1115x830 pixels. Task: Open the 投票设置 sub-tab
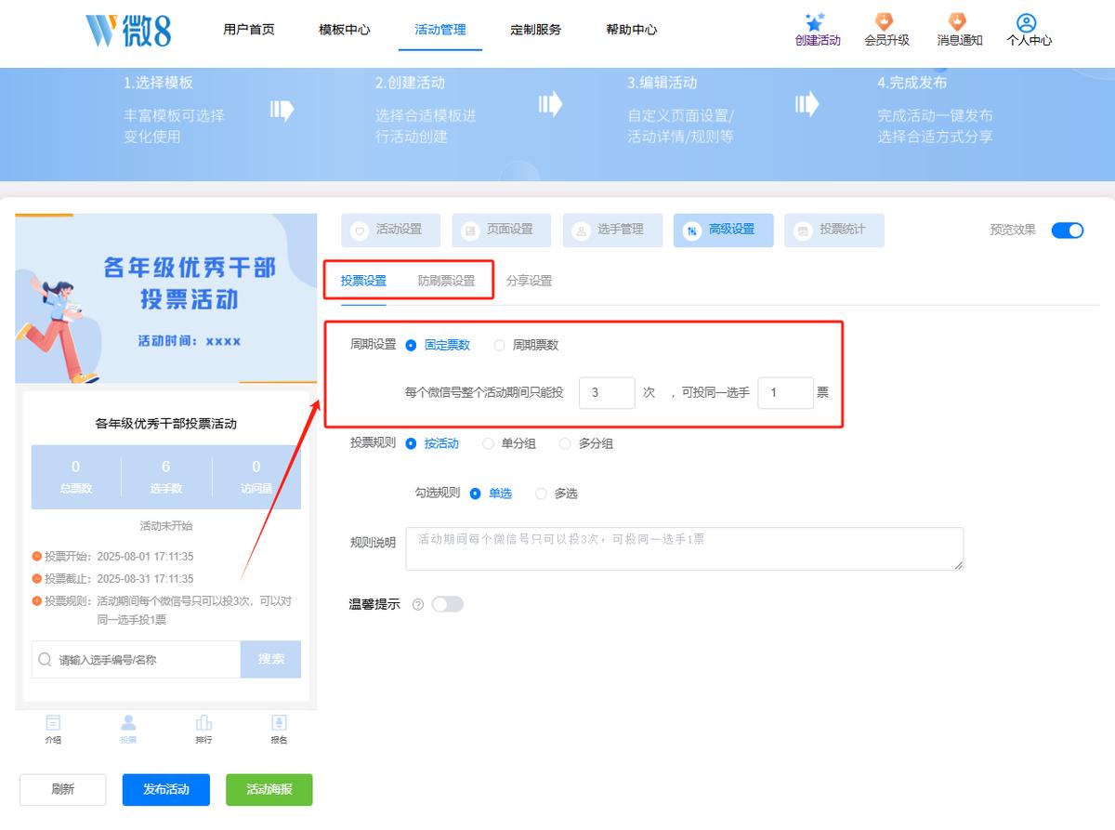(x=363, y=281)
